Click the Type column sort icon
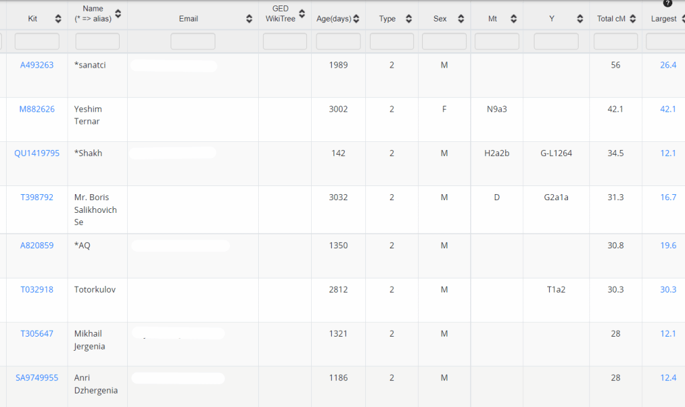The width and height of the screenshot is (685, 407). pyautogui.click(x=408, y=19)
